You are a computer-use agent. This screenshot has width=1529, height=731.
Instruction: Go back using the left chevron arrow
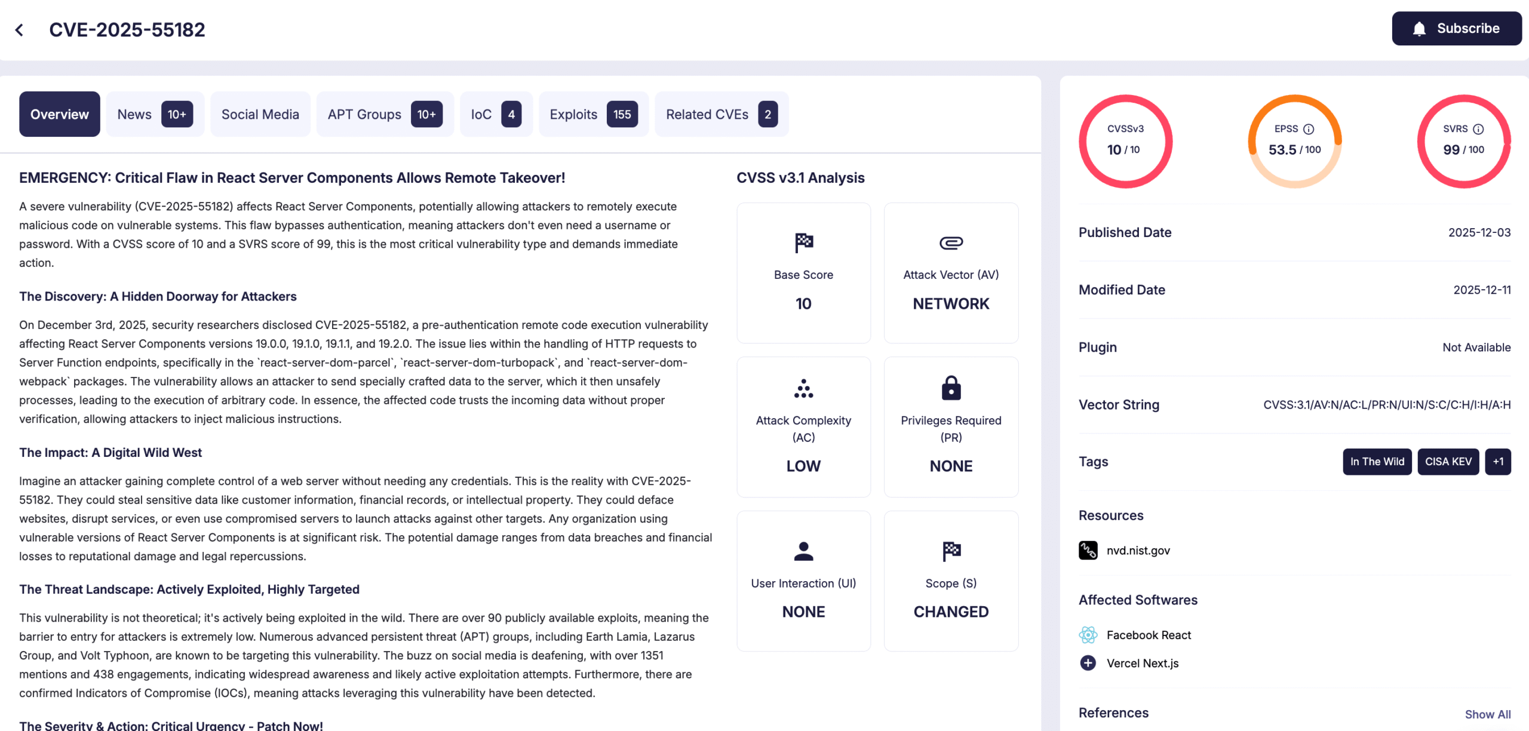[20, 30]
